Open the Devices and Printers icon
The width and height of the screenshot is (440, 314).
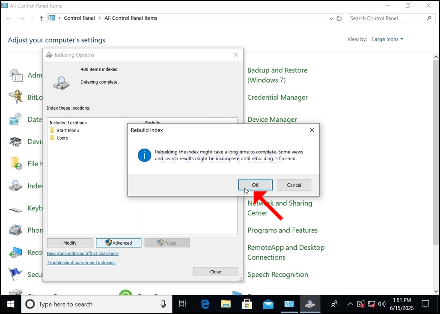coord(16,141)
